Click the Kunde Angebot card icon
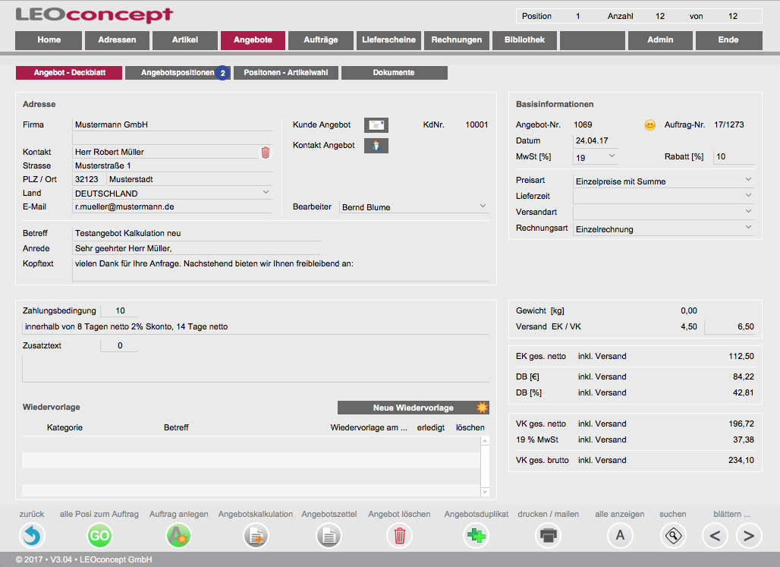Screen dimensions: 780x567 coord(376,125)
